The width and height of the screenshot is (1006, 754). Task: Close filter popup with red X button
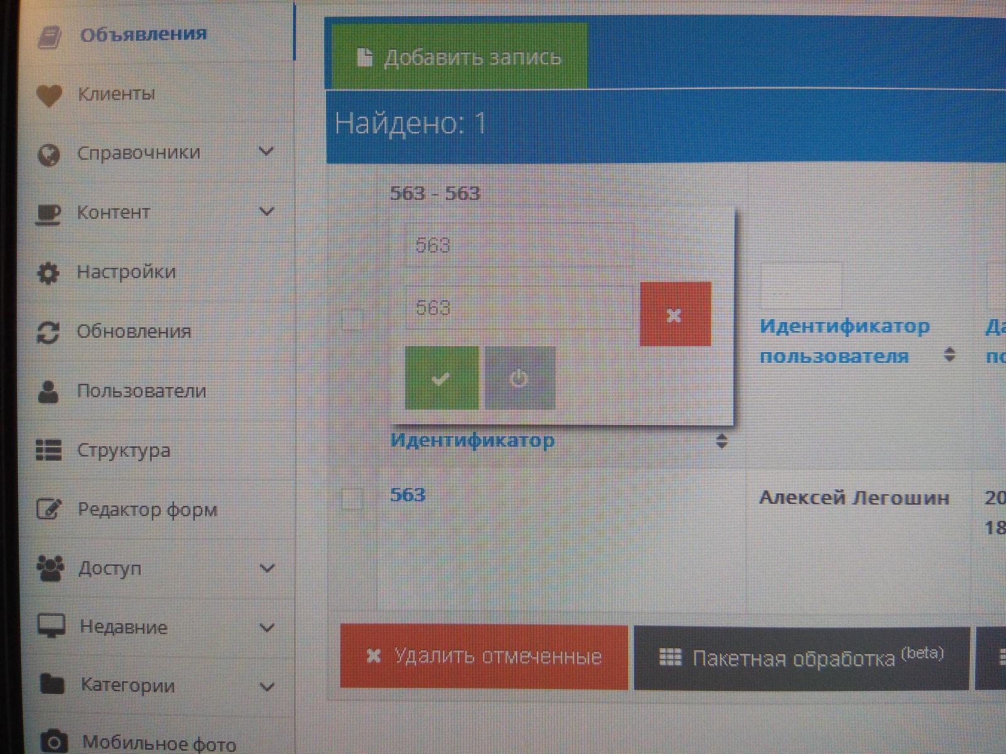[x=675, y=314]
